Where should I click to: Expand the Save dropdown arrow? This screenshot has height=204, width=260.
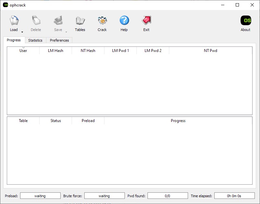(x=66, y=32)
